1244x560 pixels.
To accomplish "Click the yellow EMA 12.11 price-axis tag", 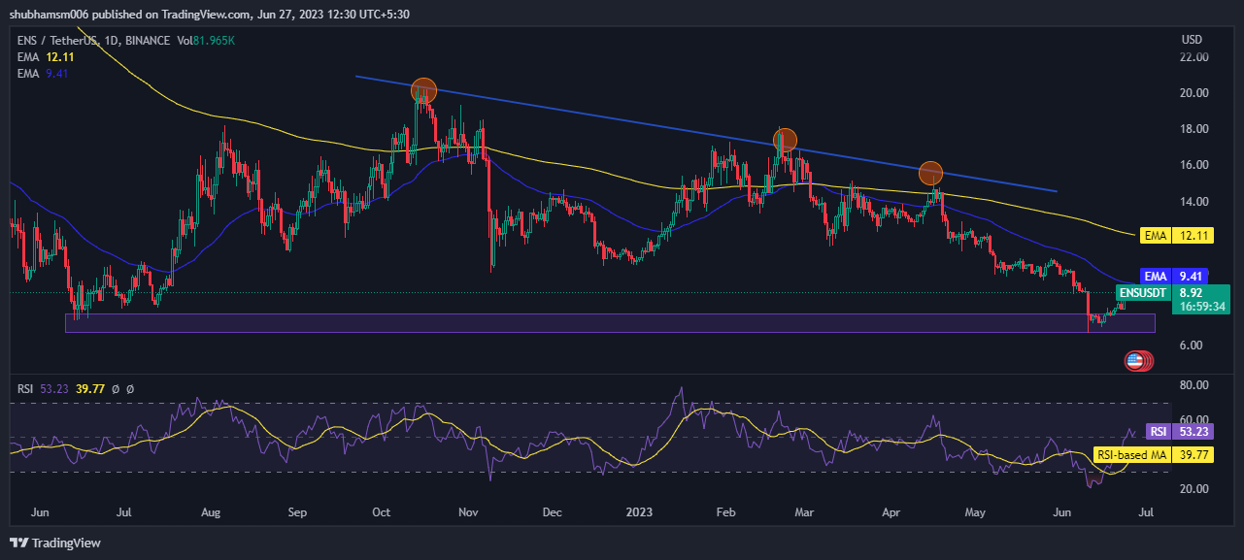I will tap(1175, 235).
